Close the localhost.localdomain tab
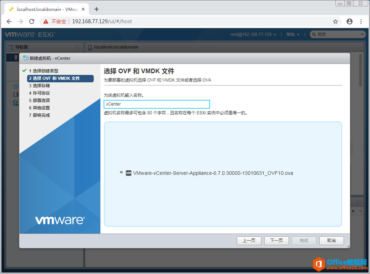Image resolution: width=370 pixels, height=274 pixels. (x=83, y=9)
